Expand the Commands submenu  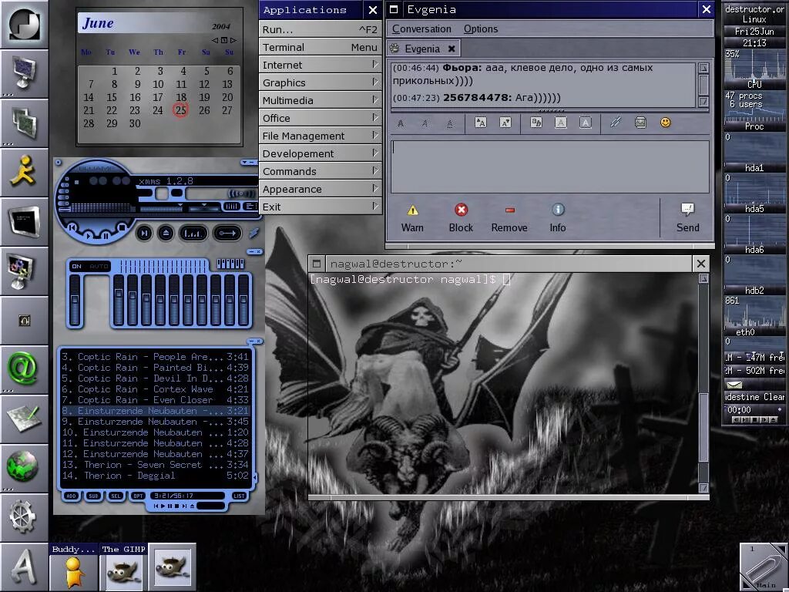tap(320, 171)
